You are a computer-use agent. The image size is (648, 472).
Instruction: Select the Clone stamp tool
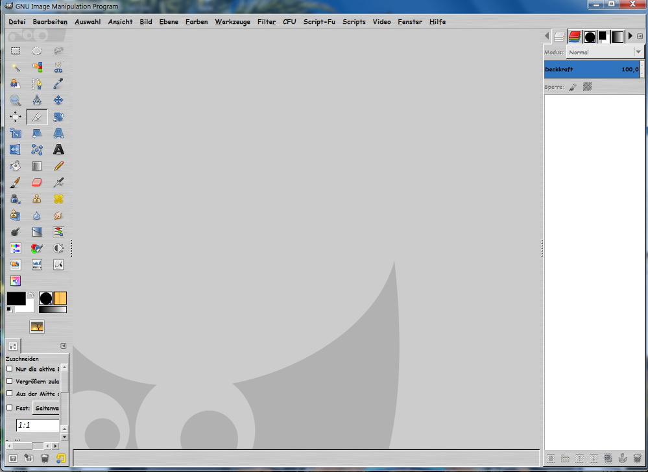[x=37, y=199]
